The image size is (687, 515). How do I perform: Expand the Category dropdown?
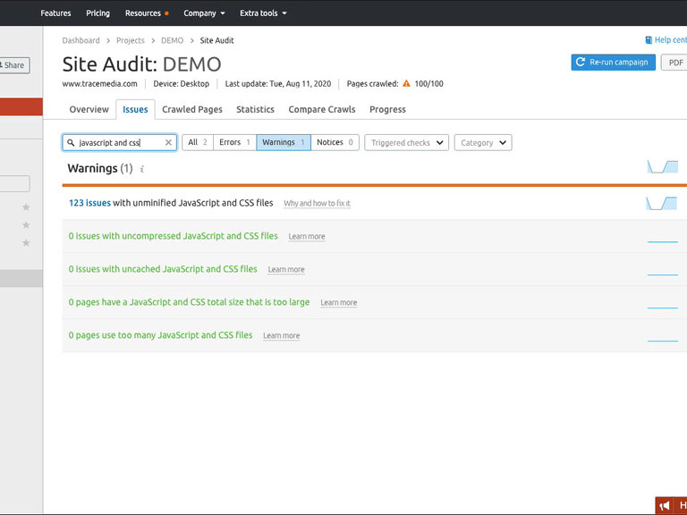[483, 142]
